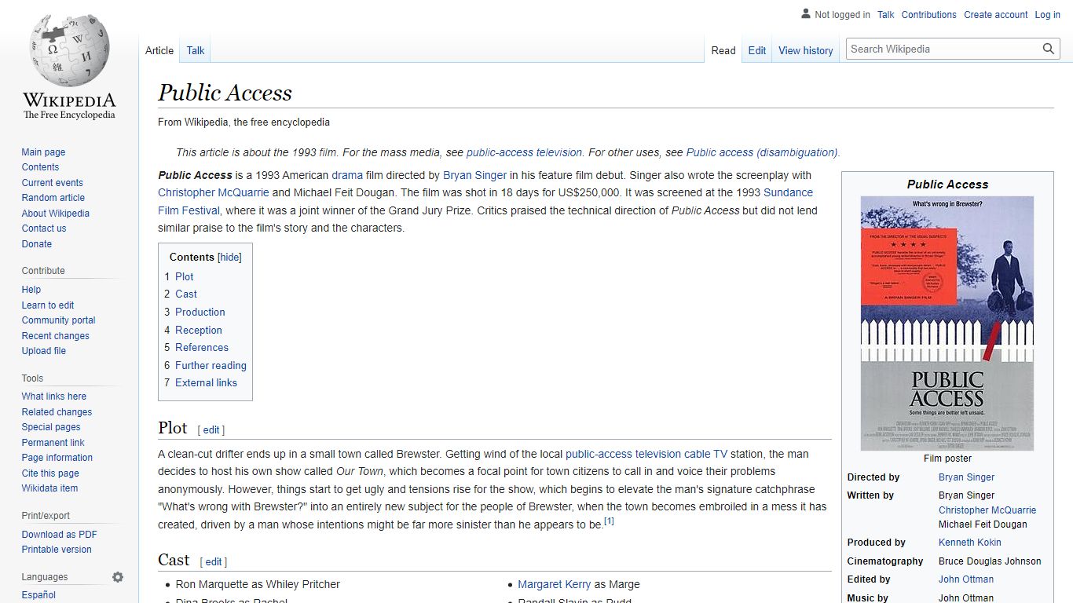Go to Main page in sidebar
1073x603 pixels.
tap(43, 152)
